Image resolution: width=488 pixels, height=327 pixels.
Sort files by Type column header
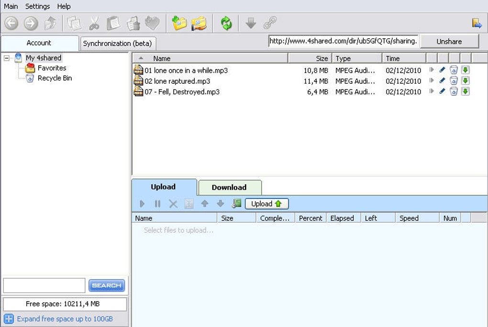click(x=357, y=58)
